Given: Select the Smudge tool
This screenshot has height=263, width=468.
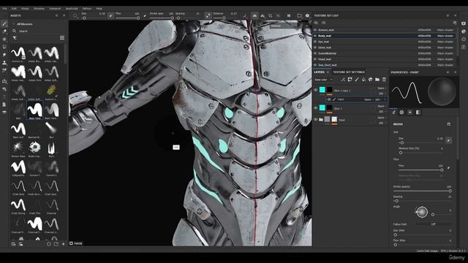Looking at the screenshot, I should click(x=4, y=55).
